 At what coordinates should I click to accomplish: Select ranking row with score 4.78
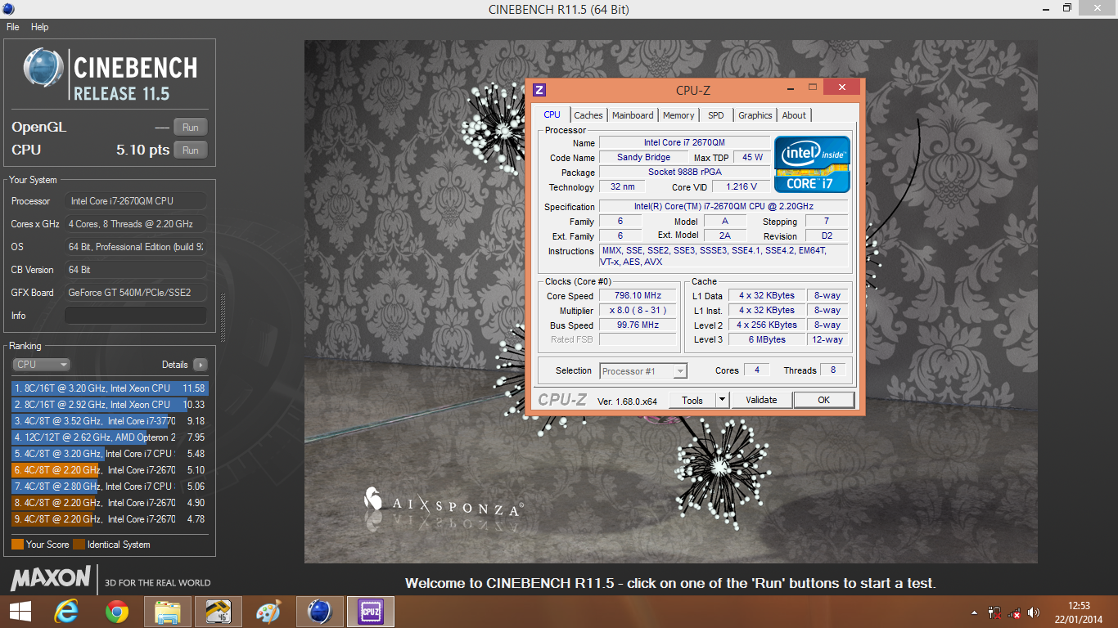coord(110,519)
